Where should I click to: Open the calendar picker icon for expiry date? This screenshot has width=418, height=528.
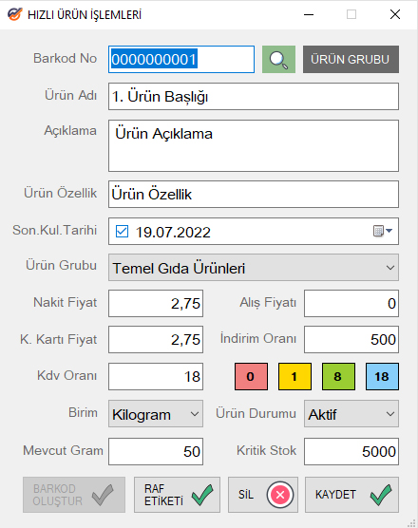tap(383, 231)
